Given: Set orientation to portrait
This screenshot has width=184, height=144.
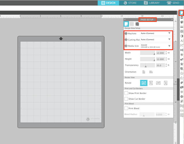Looking at the screenshot, I should tap(144, 72).
